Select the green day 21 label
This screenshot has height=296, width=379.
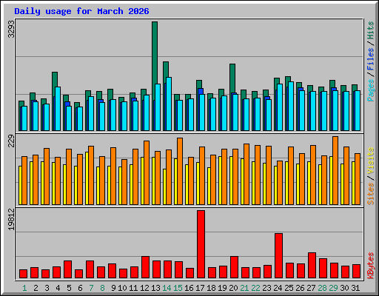(244, 288)
